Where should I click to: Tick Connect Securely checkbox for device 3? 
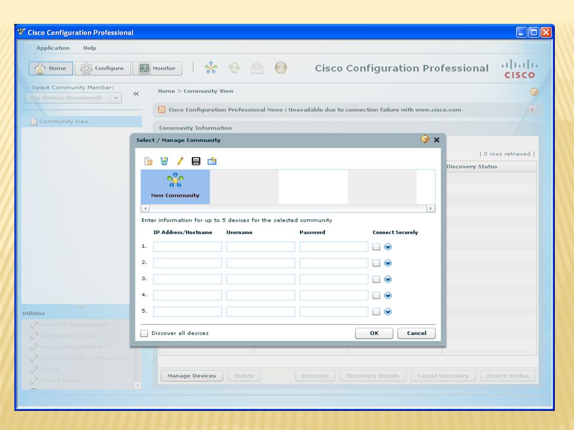click(376, 279)
